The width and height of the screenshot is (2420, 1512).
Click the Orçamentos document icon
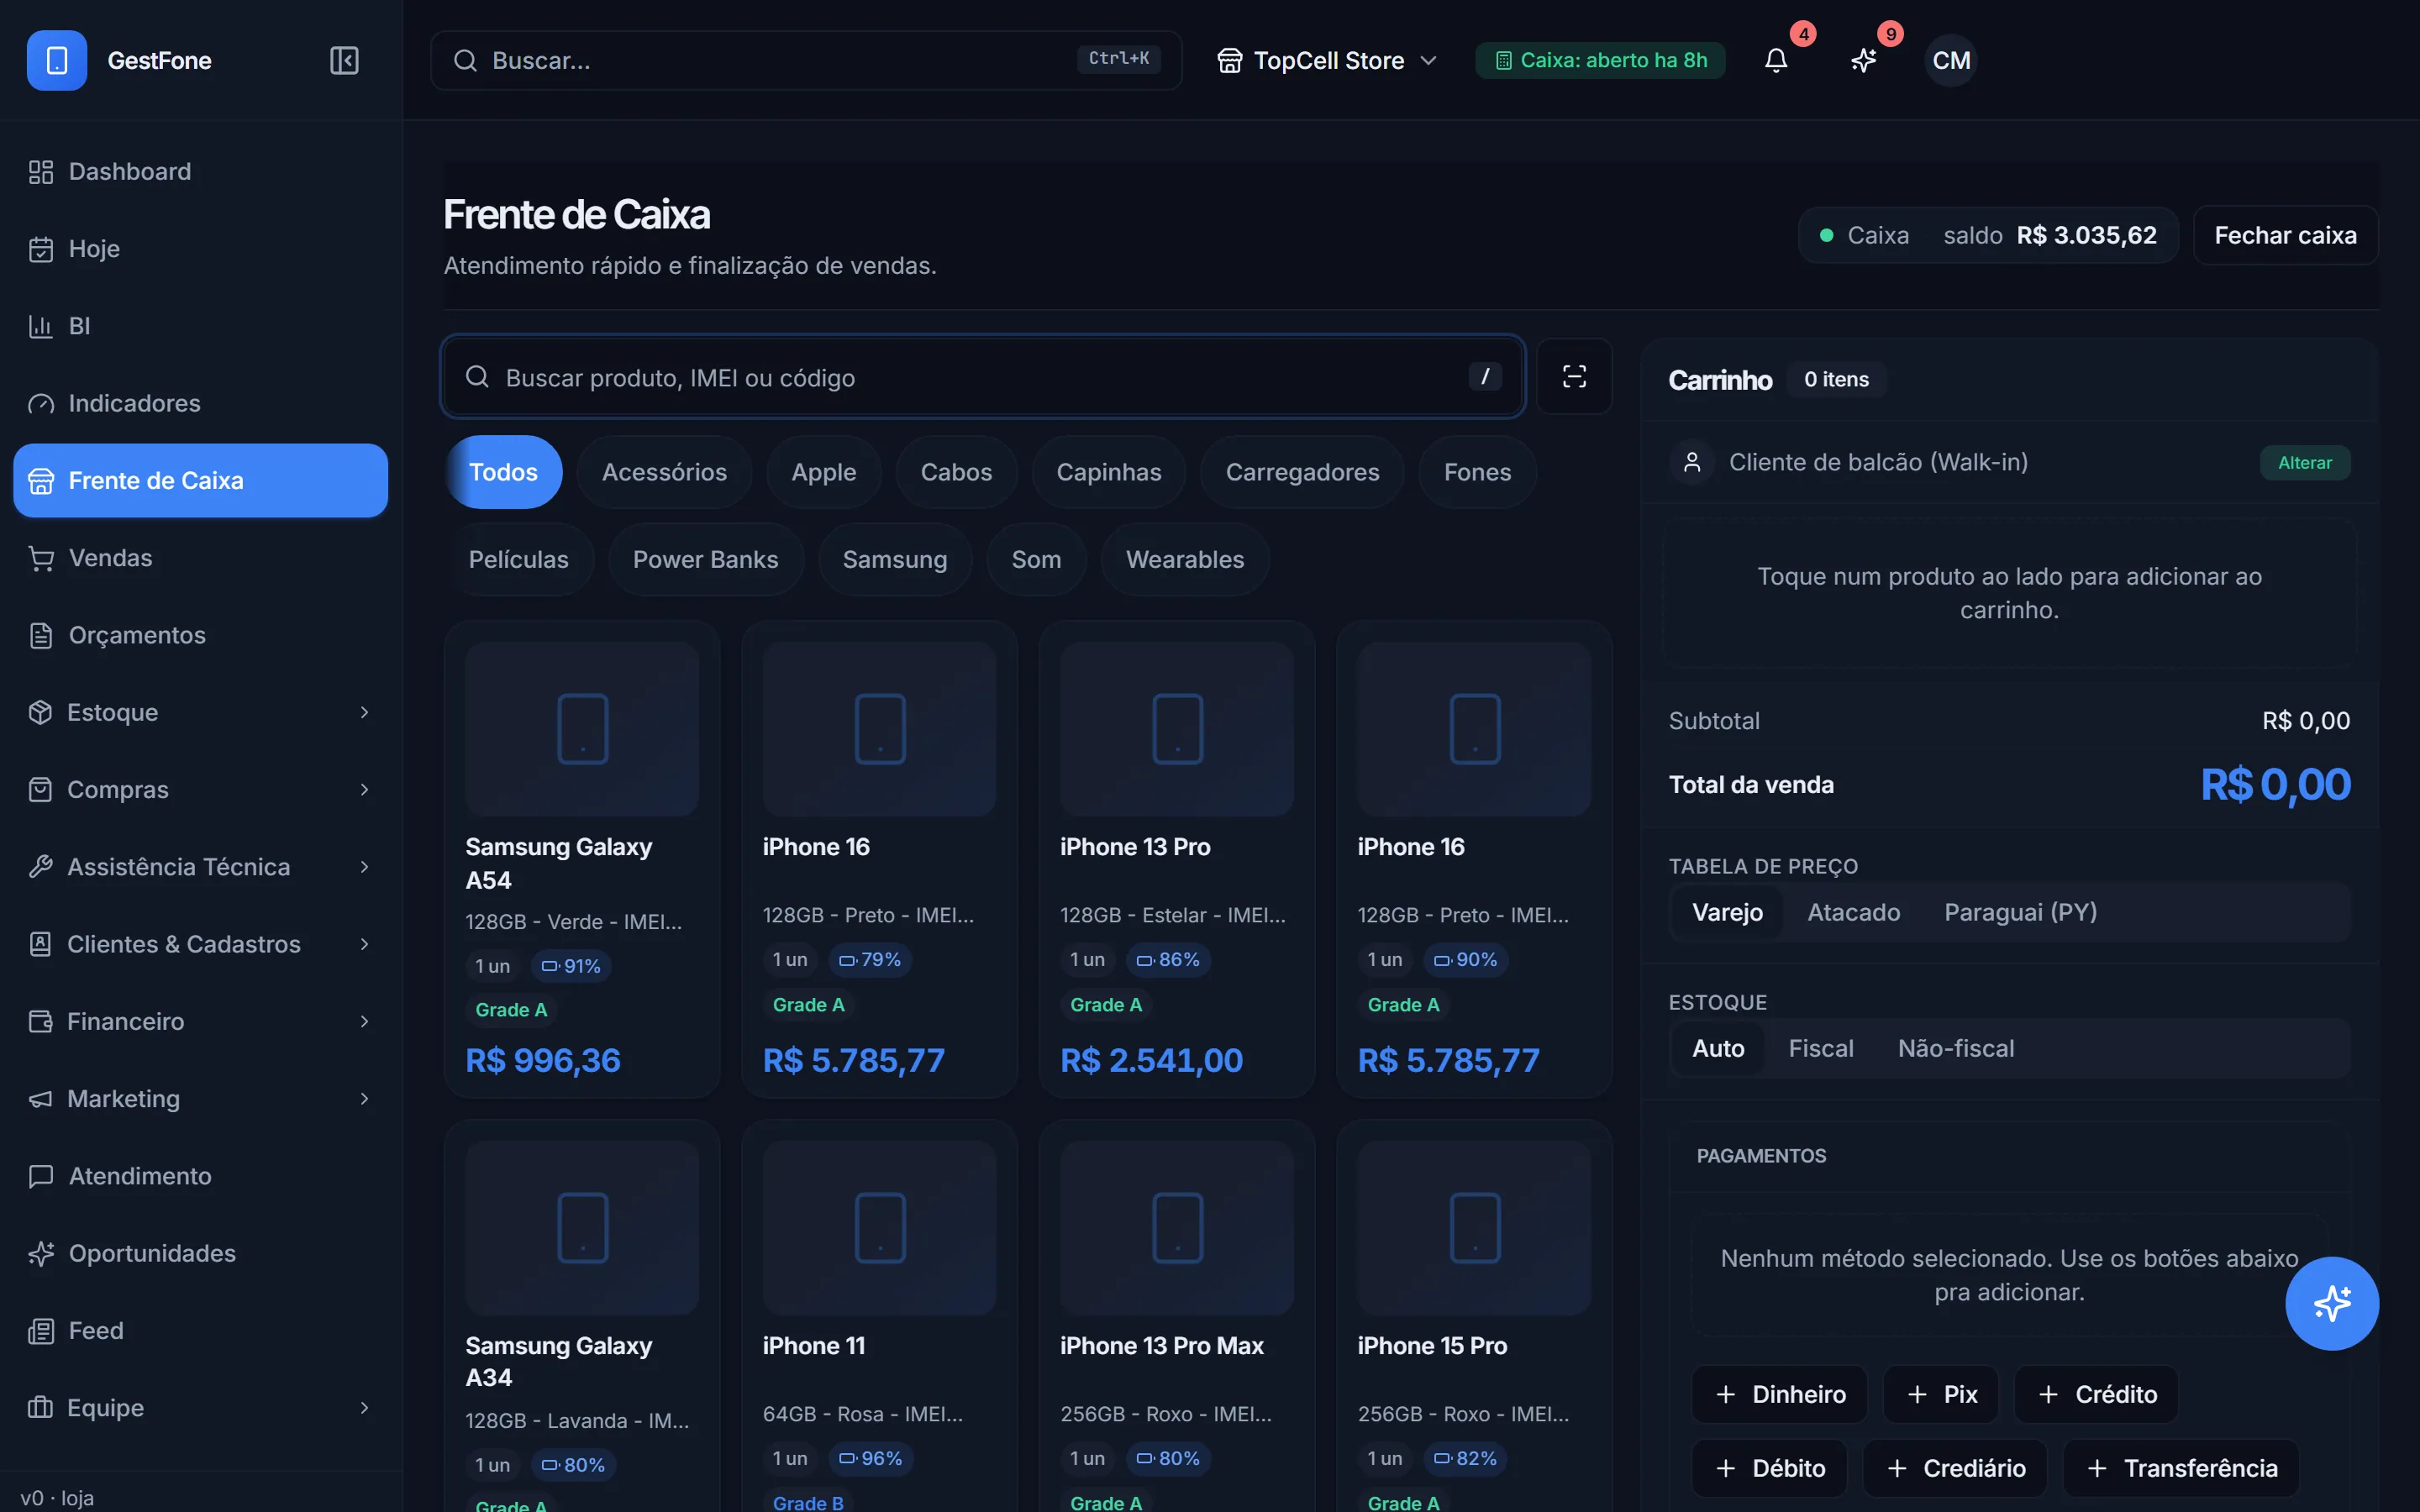pos(41,635)
